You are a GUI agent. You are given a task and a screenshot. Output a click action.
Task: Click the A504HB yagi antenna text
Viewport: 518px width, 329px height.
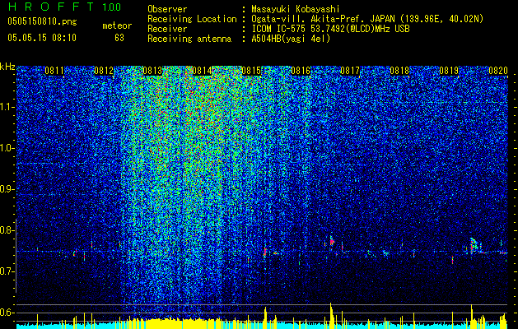291,39
